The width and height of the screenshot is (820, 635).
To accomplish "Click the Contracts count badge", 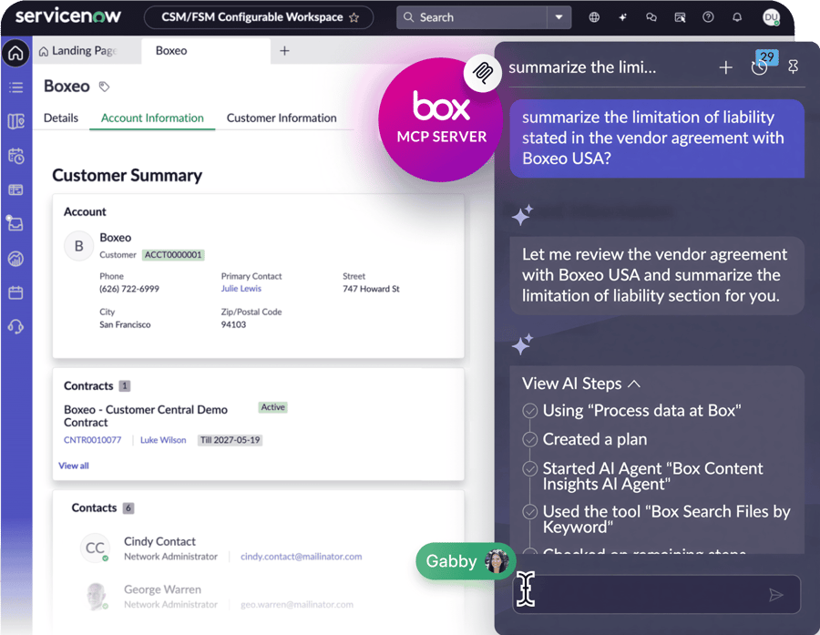I will point(125,386).
